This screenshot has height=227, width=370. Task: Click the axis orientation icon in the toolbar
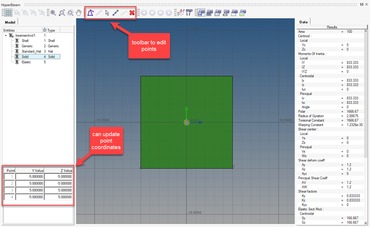[x=180, y=13]
